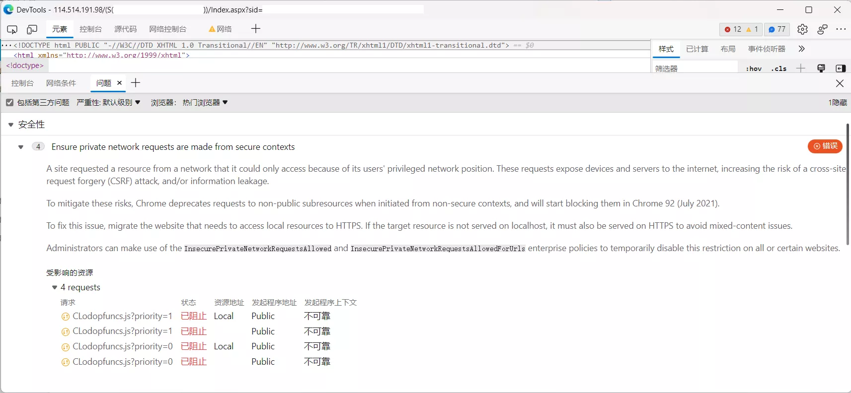
Task: Click the 资源地址 column header
Action: click(229, 302)
